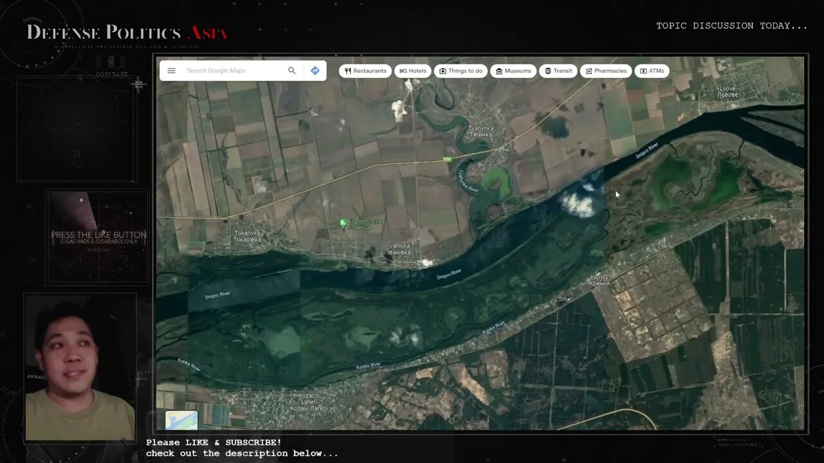Screen dimensions: 824x463
Task: Open directions with the blue arrow icon
Action: point(315,71)
